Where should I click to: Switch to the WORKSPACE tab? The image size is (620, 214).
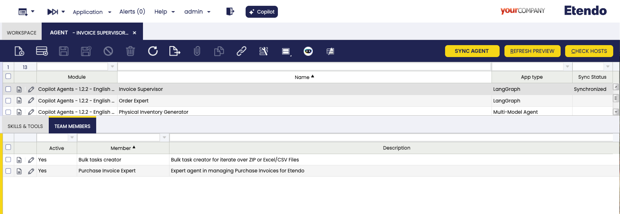click(x=22, y=33)
